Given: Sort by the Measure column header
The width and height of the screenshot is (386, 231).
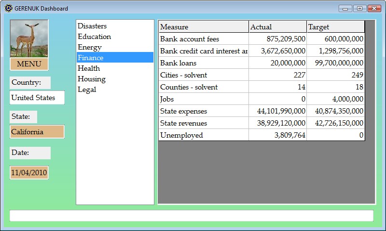Looking at the screenshot, I should [203, 27].
